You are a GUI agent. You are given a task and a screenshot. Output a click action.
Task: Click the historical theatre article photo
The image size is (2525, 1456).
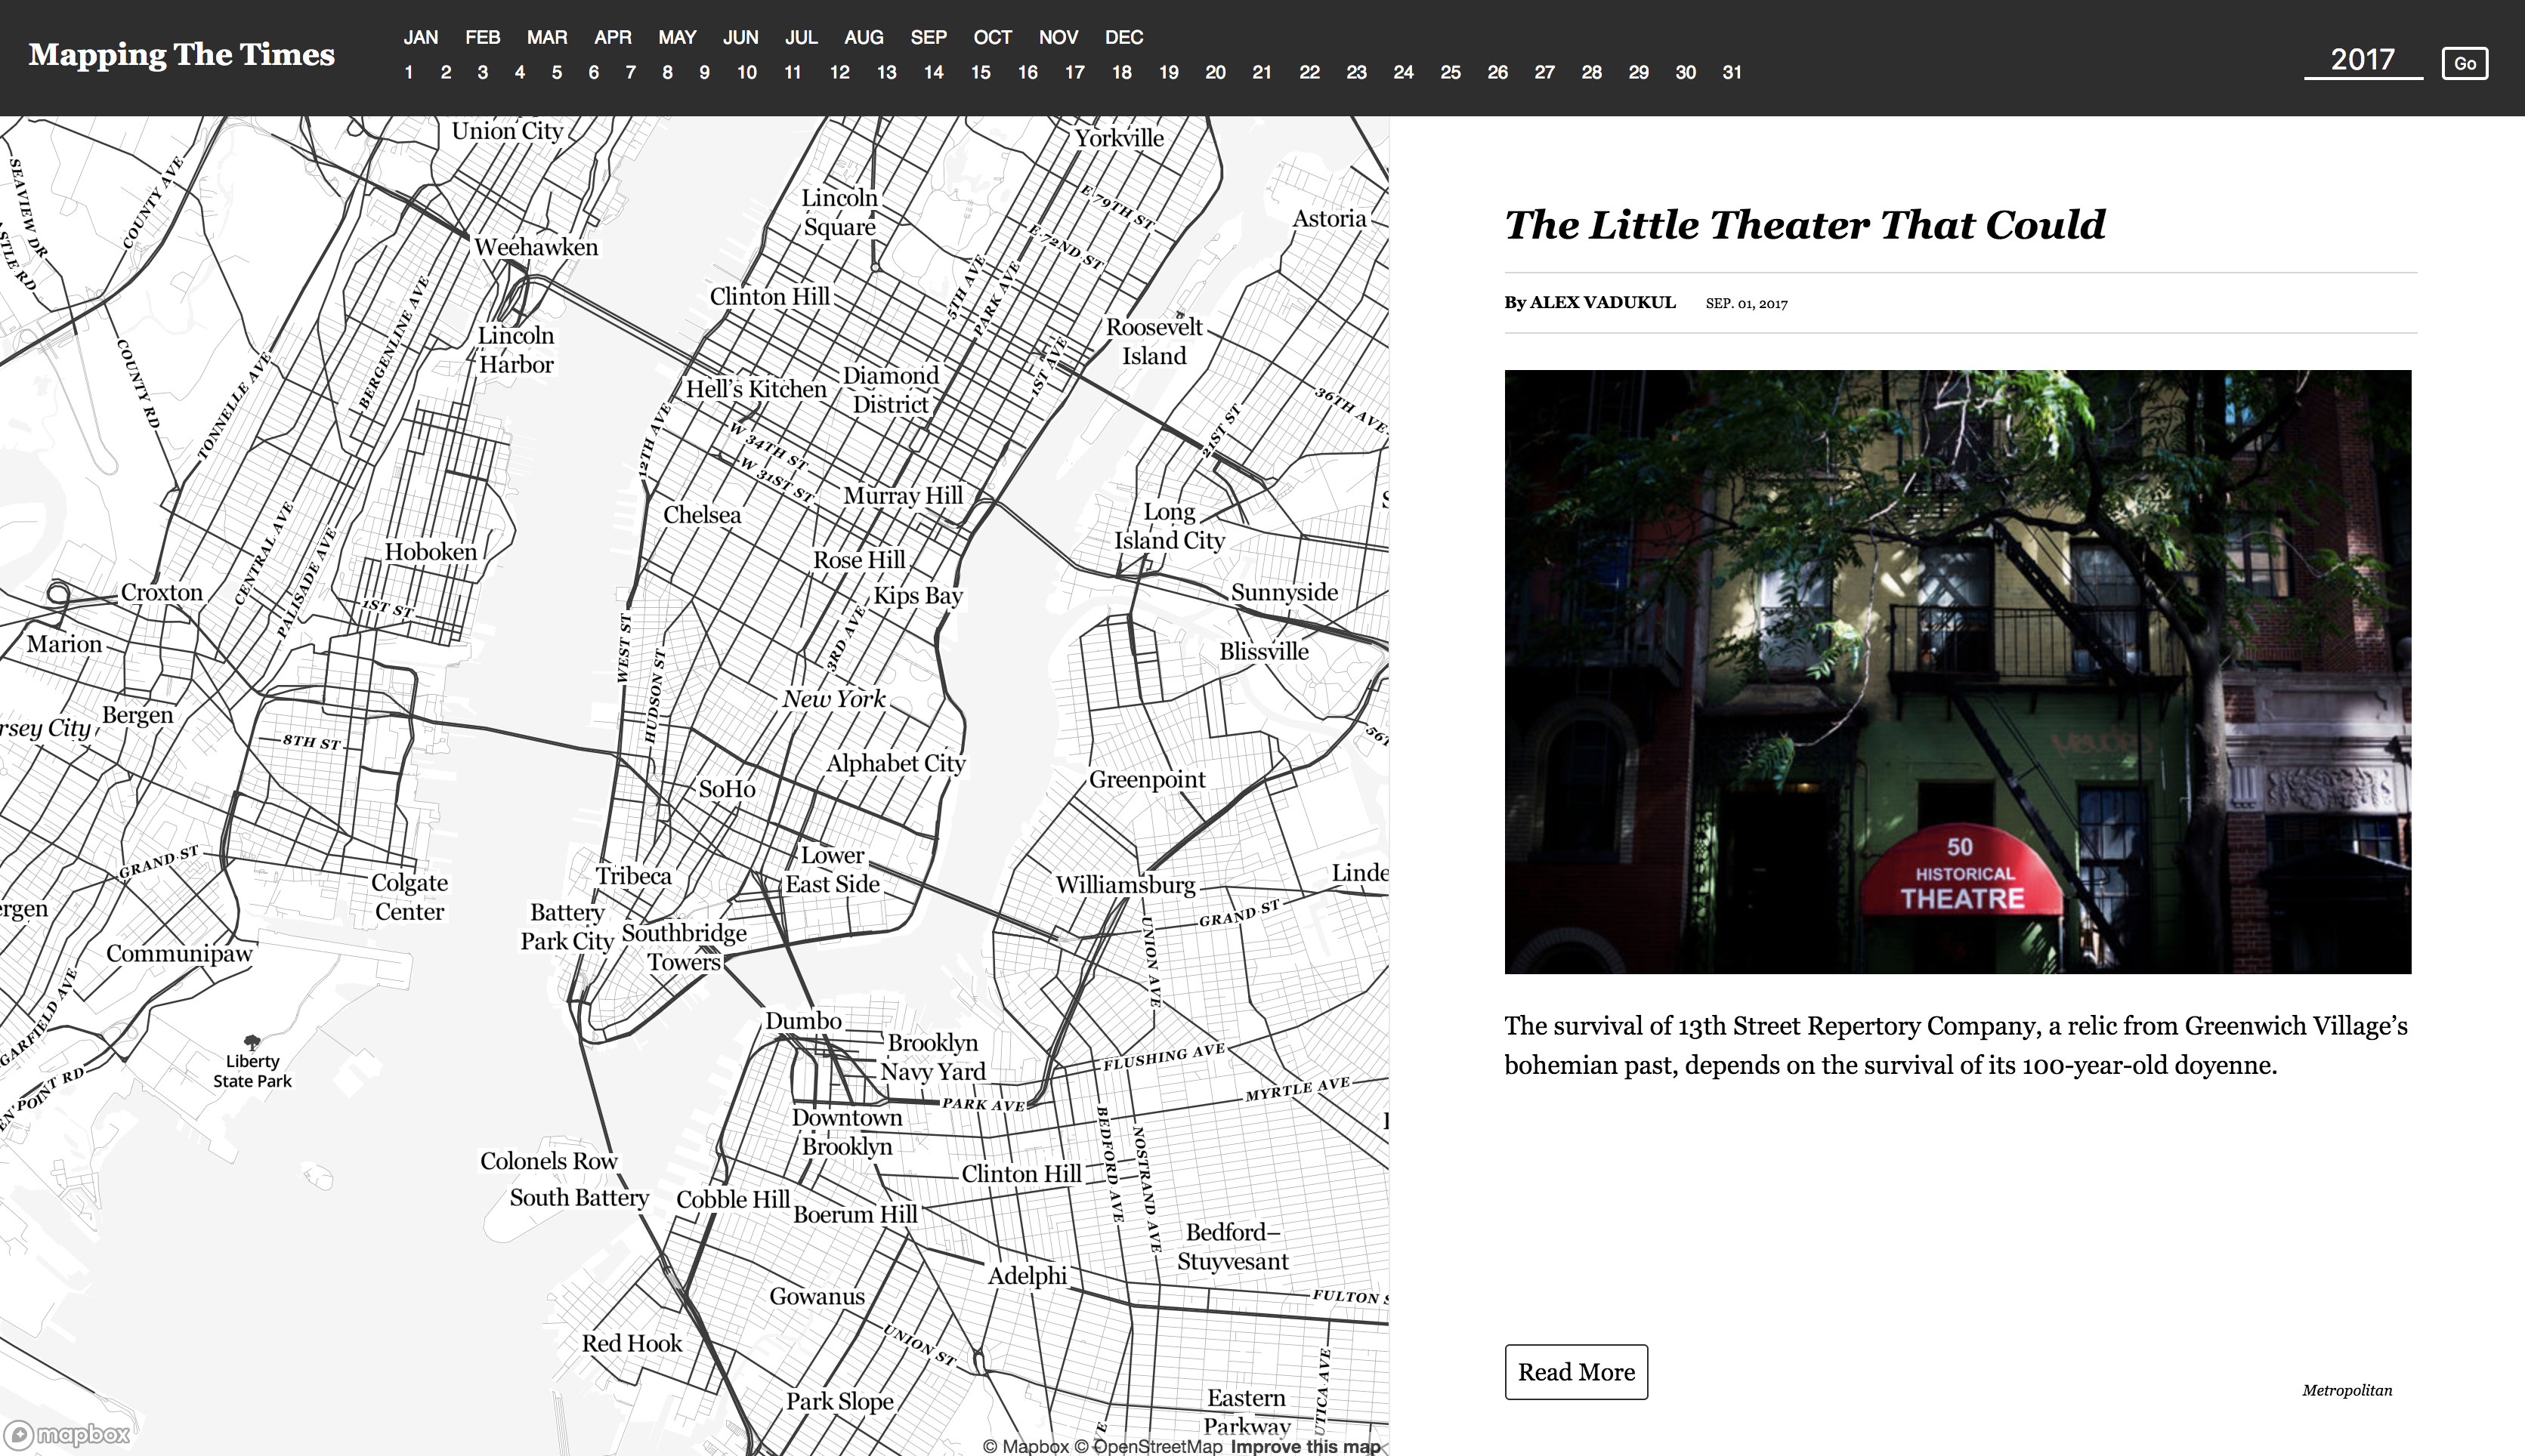pos(1957,671)
